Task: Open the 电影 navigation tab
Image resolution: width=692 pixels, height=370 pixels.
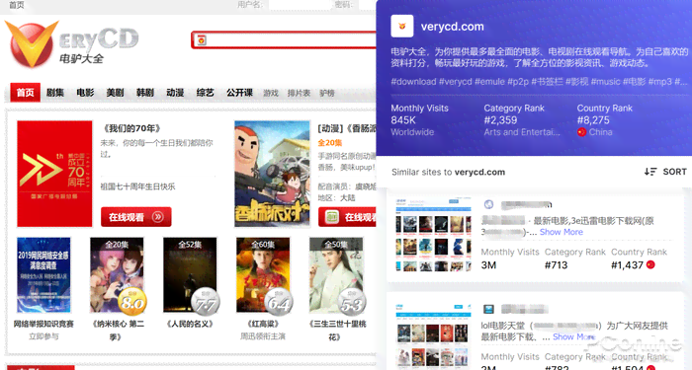Action: [x=85, y=93]
